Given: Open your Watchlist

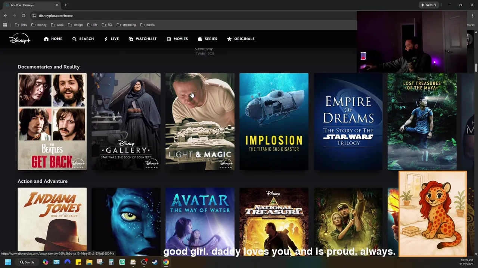Looking at the screenshot, I should coord(142,39).
